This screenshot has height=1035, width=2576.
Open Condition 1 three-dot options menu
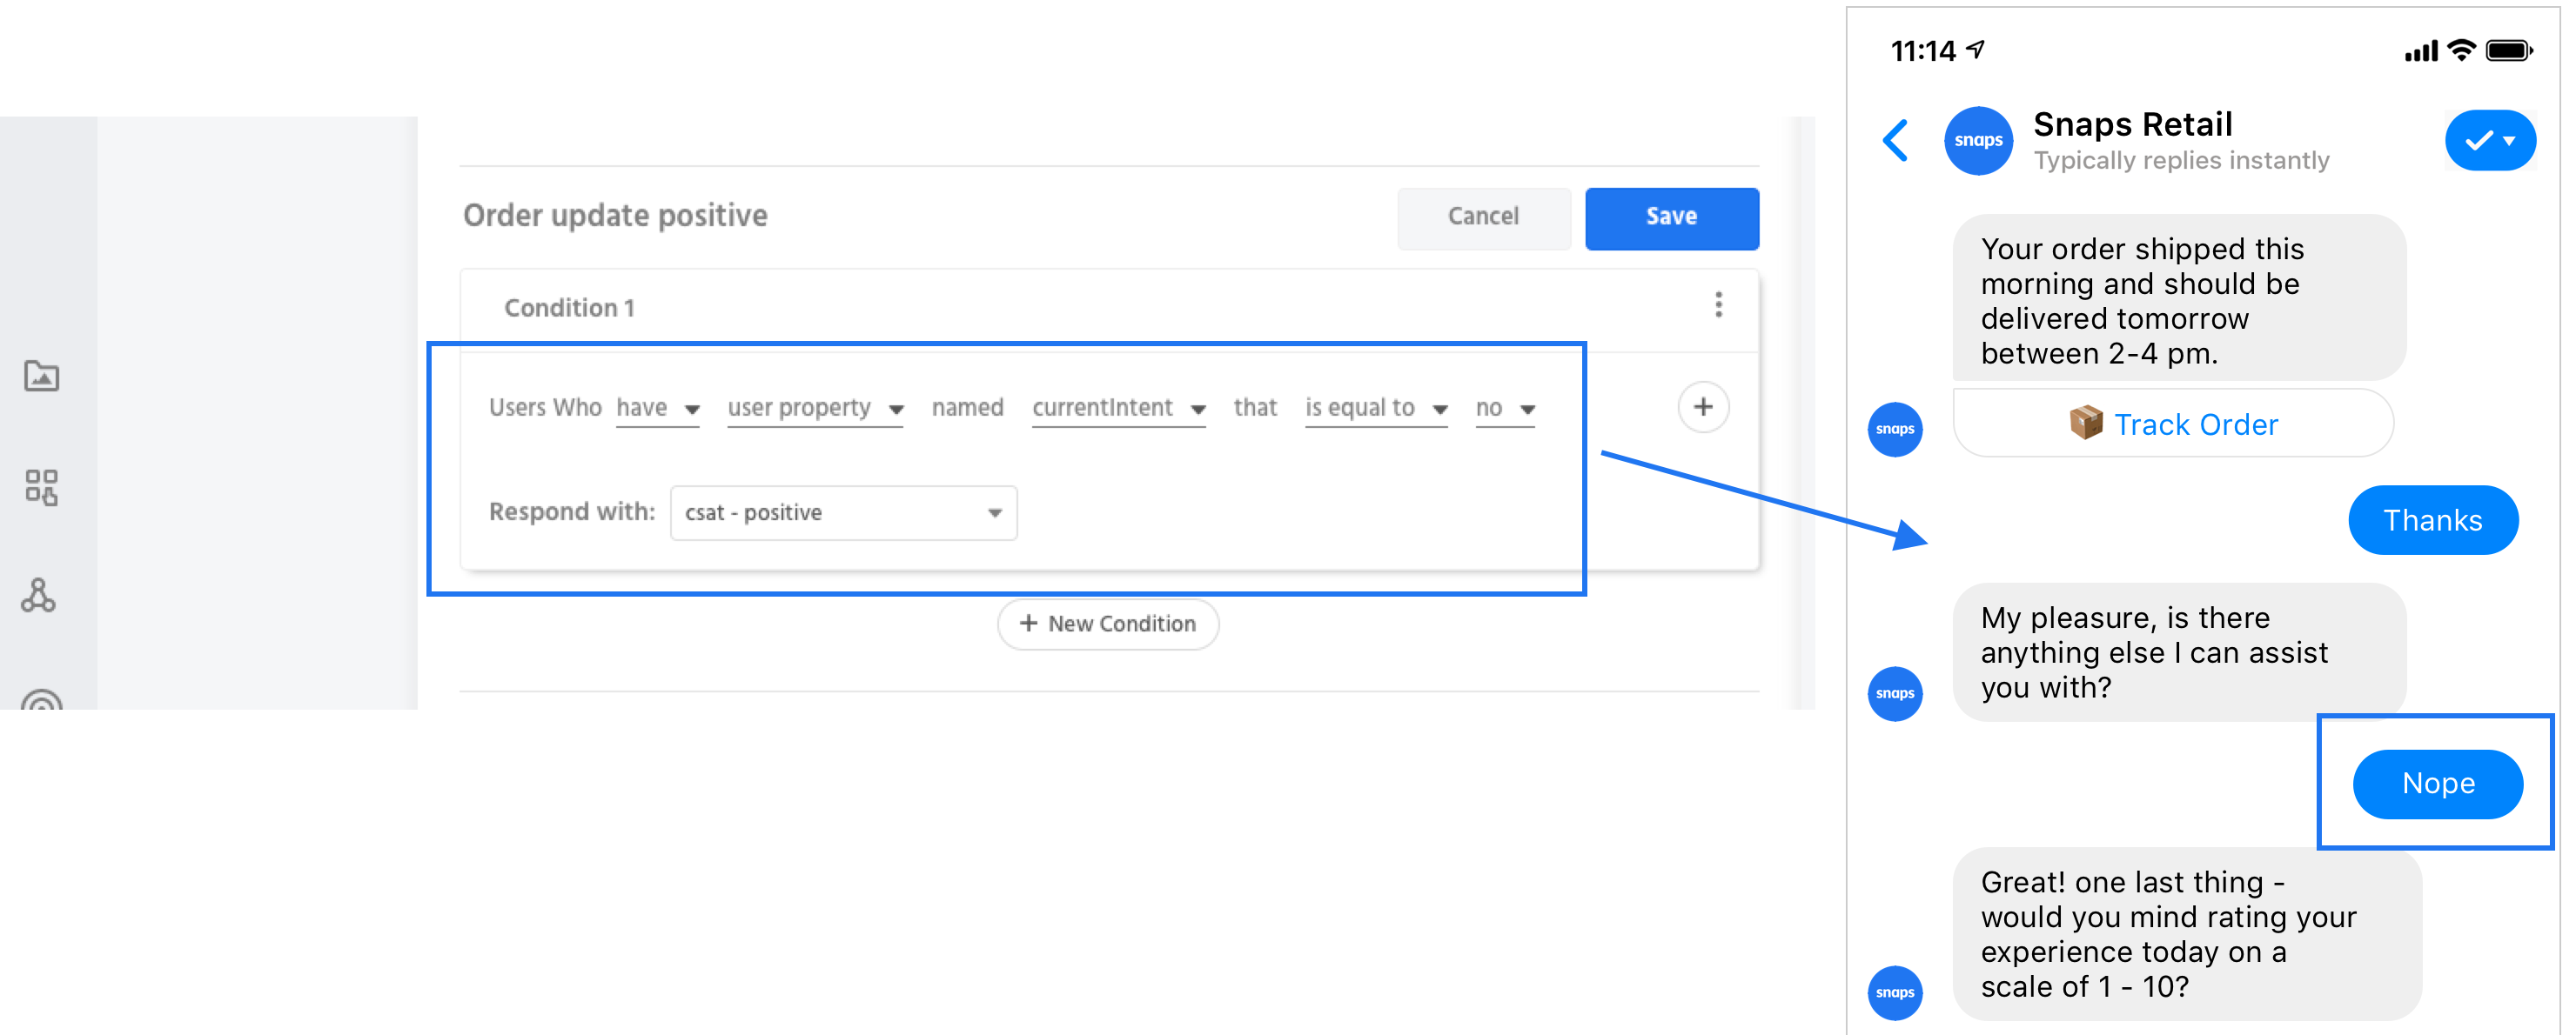1718,305
